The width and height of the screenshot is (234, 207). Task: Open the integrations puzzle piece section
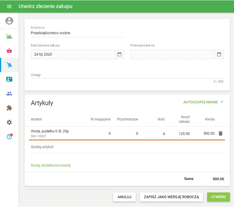tap(9, 108)
